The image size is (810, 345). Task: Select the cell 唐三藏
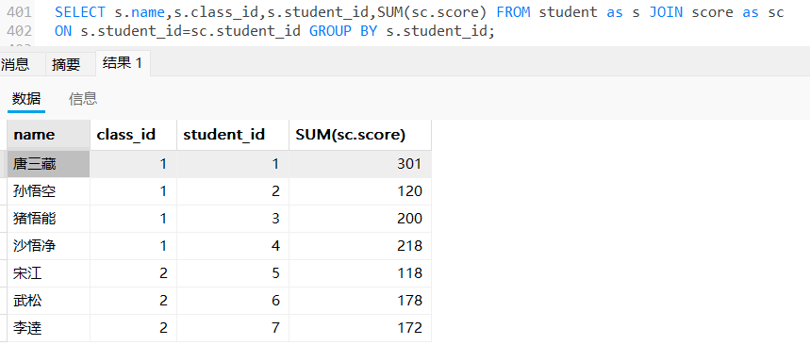tap(48, 164)
